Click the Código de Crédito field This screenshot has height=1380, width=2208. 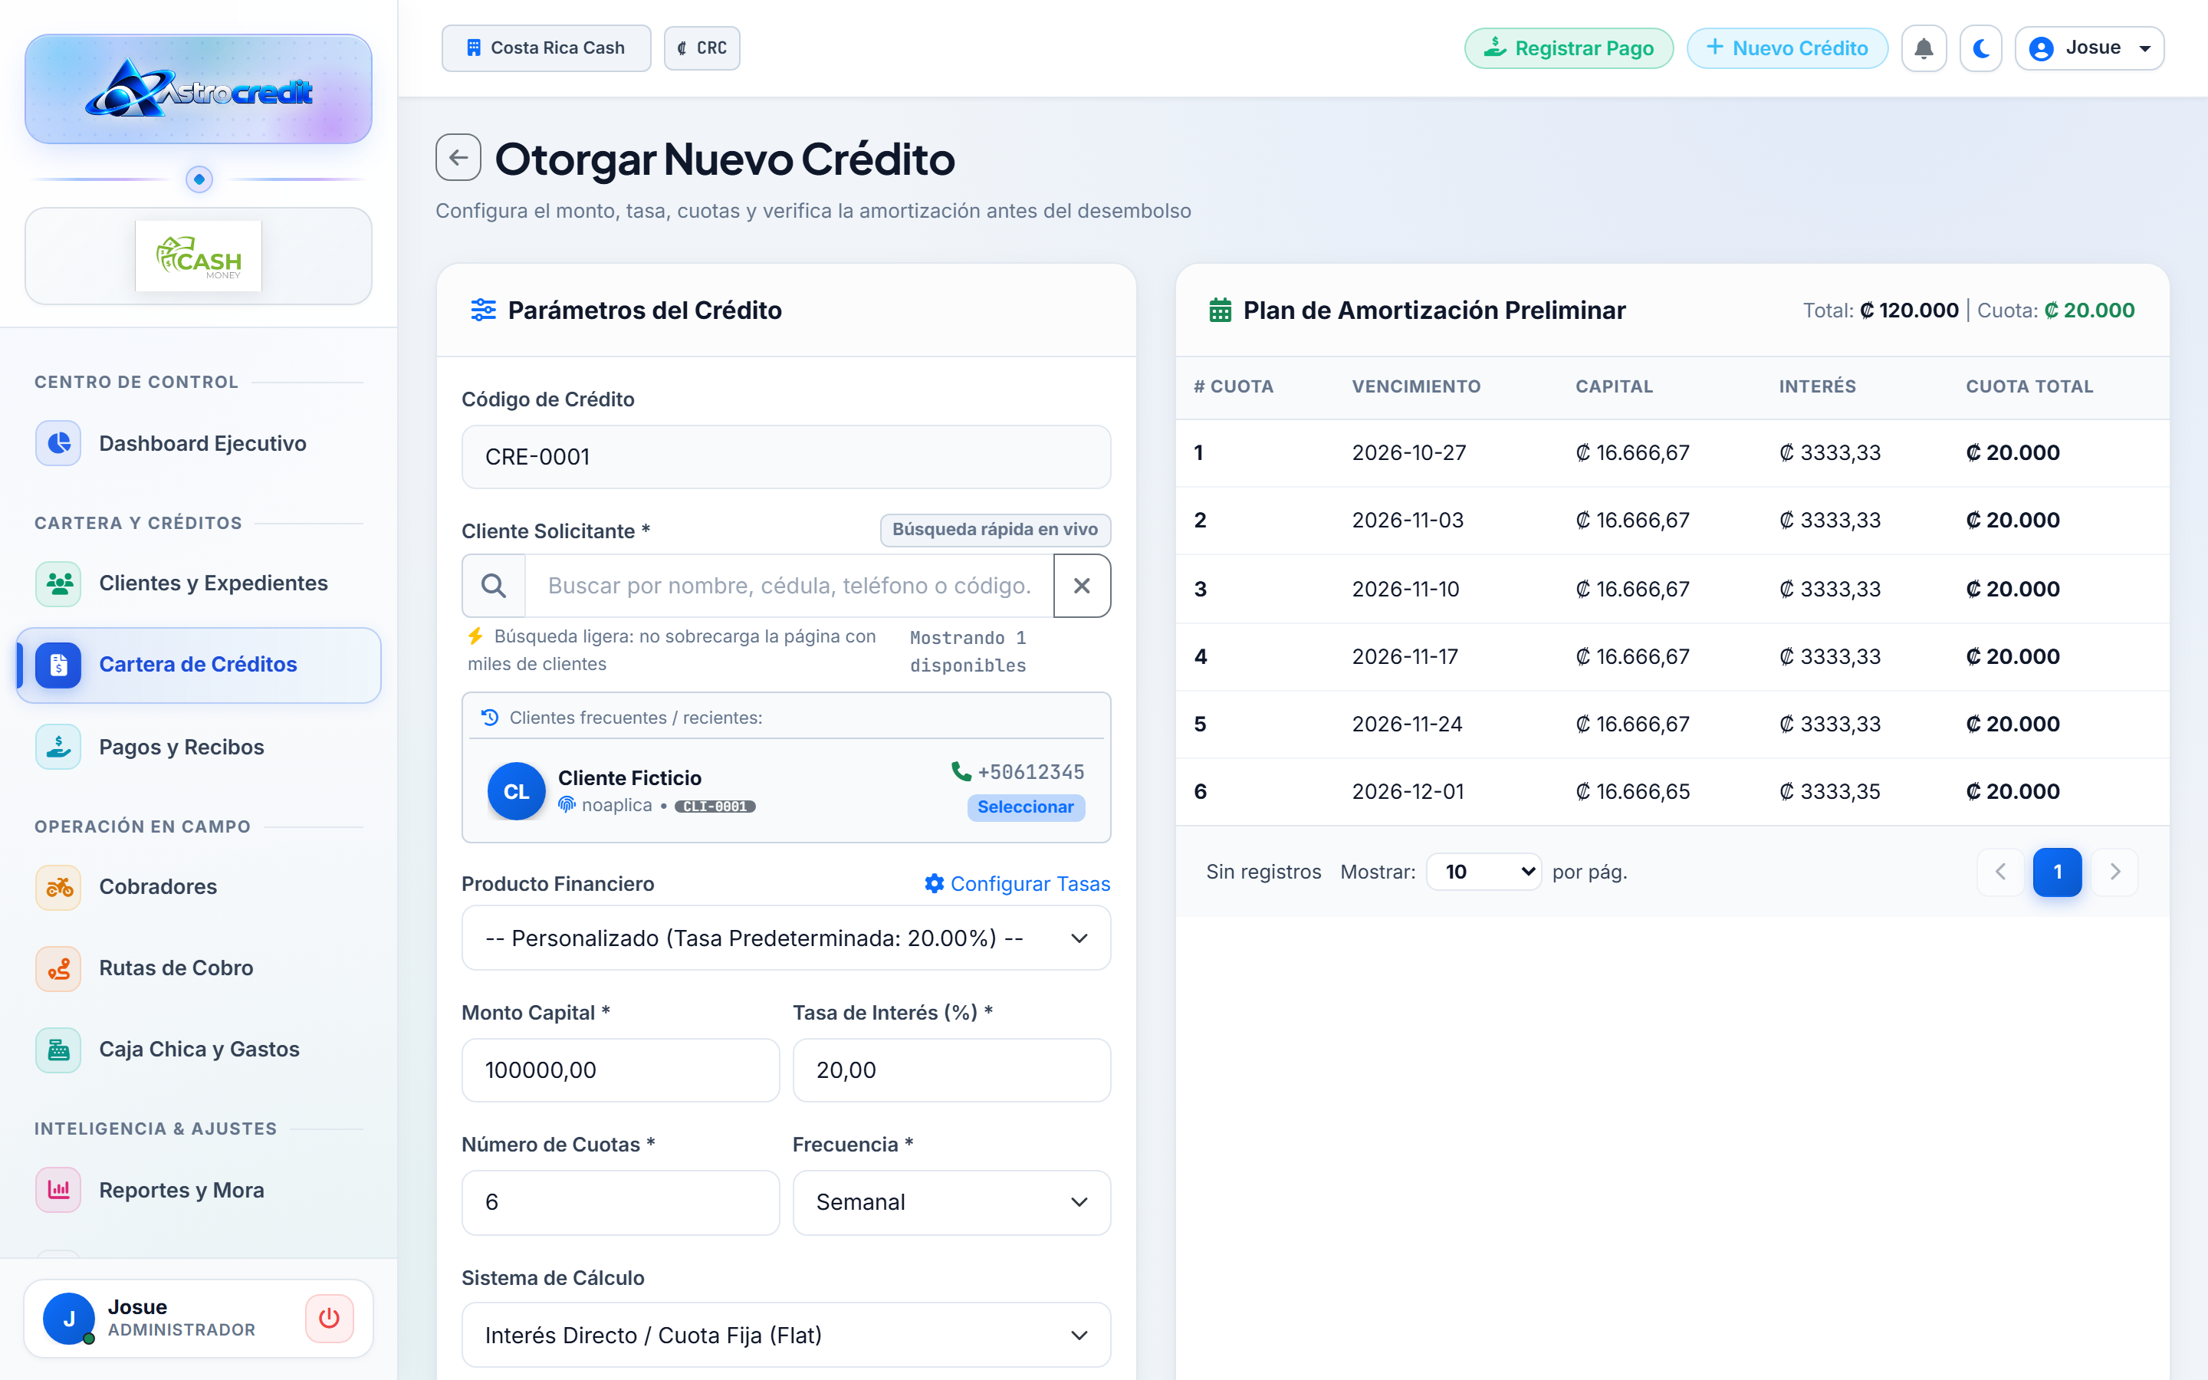(x=787, y=456)
